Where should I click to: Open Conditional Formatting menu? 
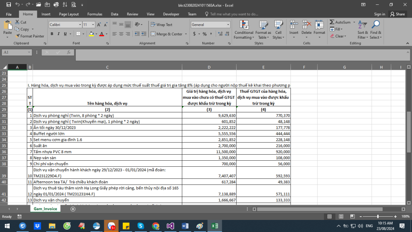244,30
